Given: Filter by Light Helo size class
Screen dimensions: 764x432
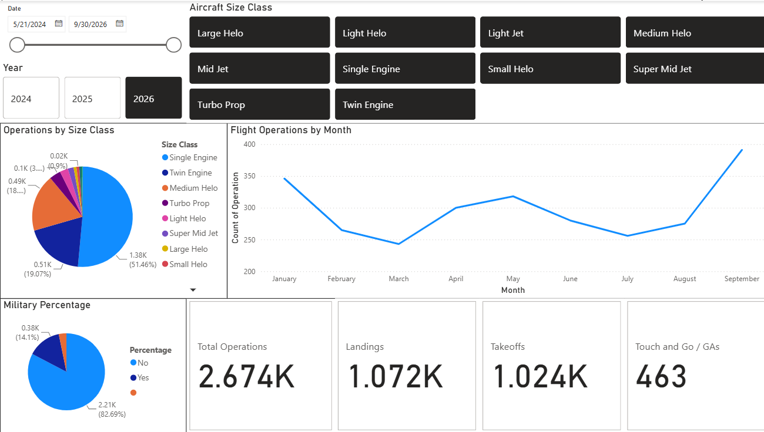Looking at the screenshot, I should [405, 32].
